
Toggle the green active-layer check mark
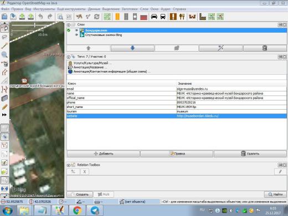(x=69, y=30)
